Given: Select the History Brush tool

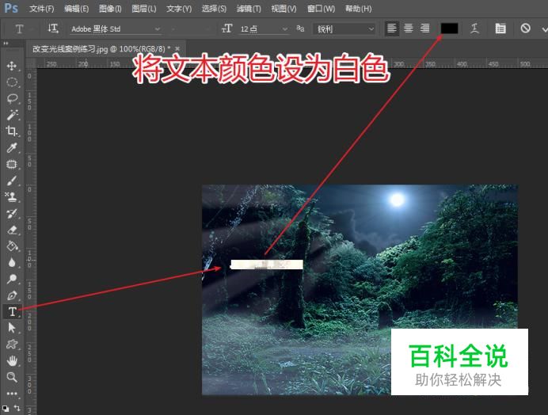Looking at the screenshot, I should (12, 213).
